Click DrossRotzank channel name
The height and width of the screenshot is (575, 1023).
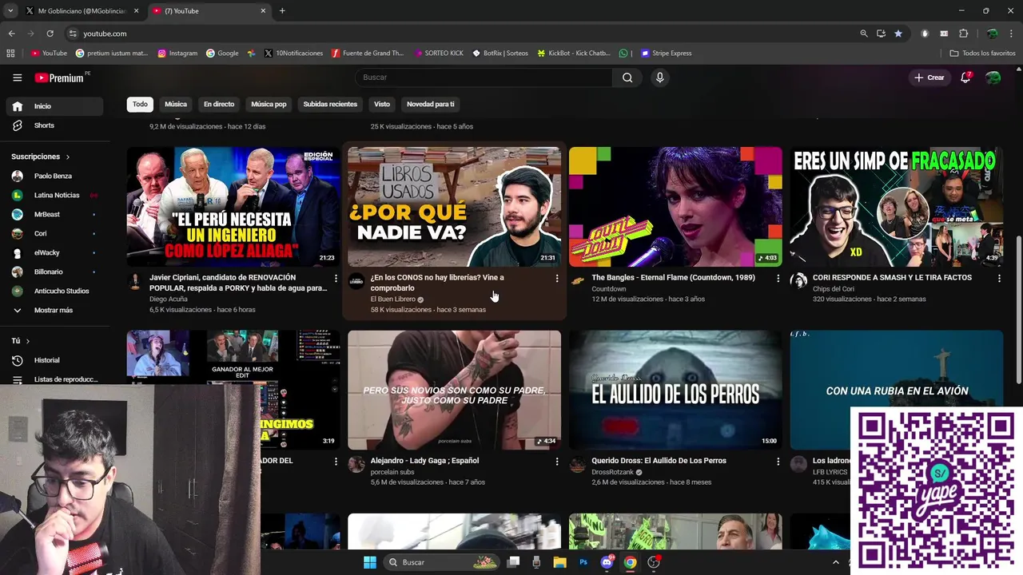(x=612, y=472)
